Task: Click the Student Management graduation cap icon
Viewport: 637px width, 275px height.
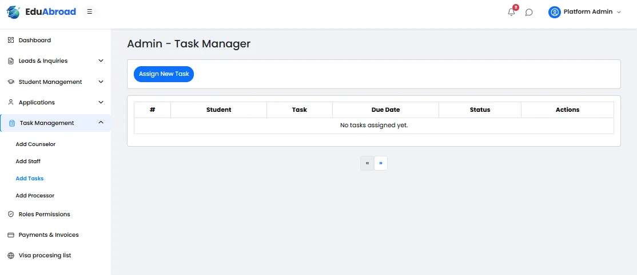Action: [x=11, y=82]
